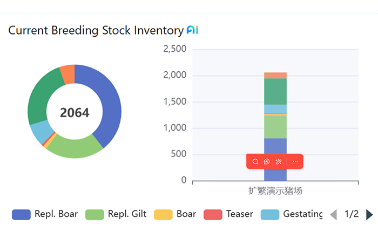Click the dark green segment of stacked bar

click(275, 91)
